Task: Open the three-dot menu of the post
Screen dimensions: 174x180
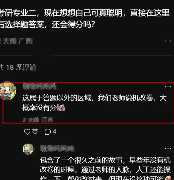Action: tap(168, 41)
